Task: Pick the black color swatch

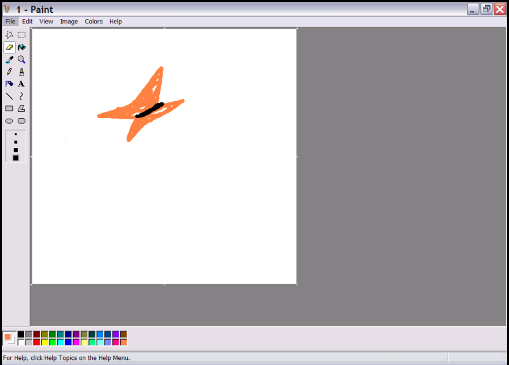Action: point(21,335)
